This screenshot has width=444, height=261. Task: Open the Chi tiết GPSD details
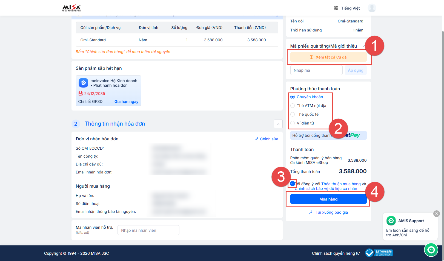pyautogui.click(x=90, y=101)
